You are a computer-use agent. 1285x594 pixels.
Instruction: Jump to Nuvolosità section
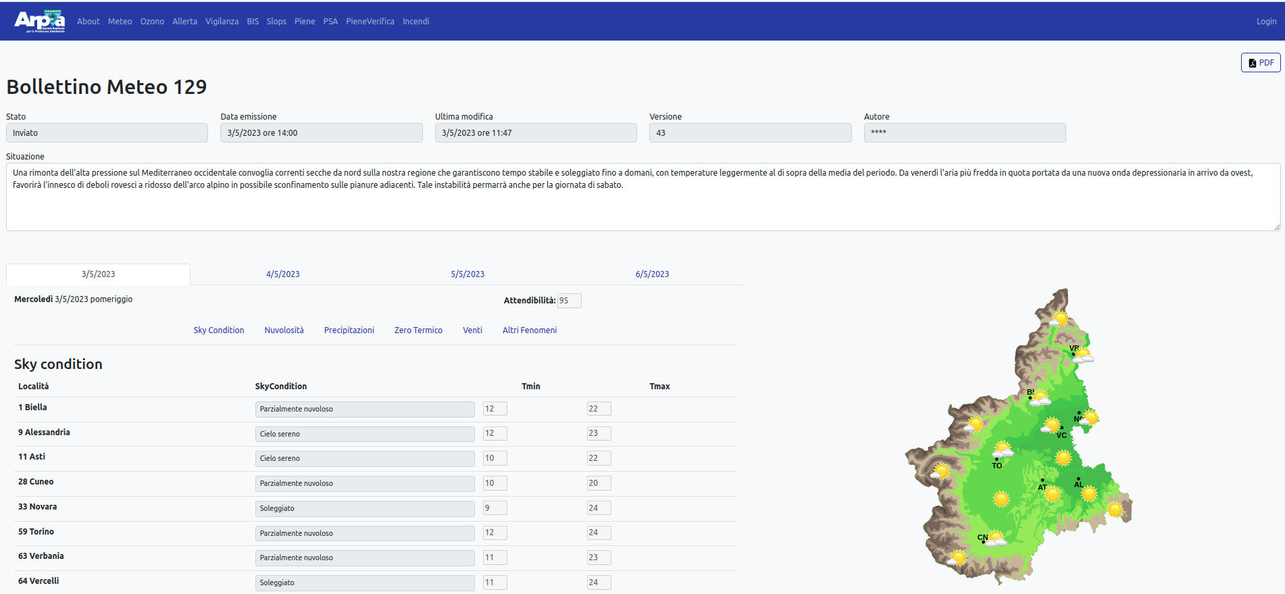click(284, 330)
